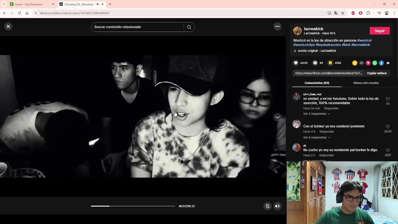398x224 pixels.
Task: Open the #leydeatraccion hashtag
Action: [x=328, y=45]
